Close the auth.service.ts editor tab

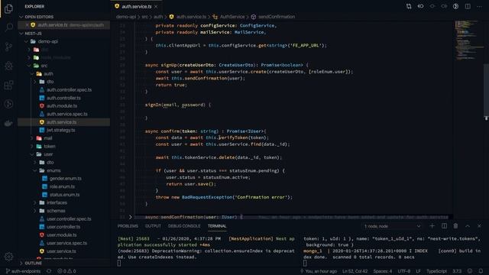[156, 6]
